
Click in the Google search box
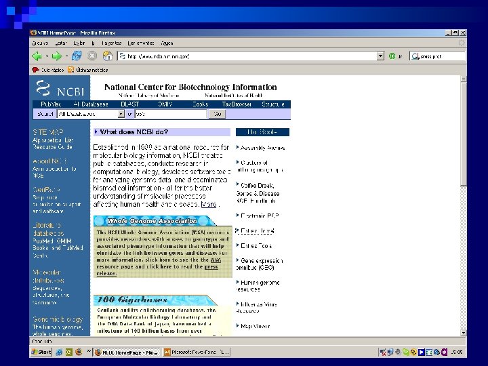(442, 56)
